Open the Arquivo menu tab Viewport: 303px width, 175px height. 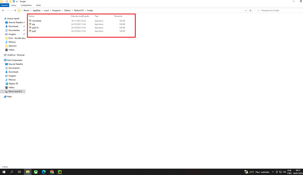(4, 5)
